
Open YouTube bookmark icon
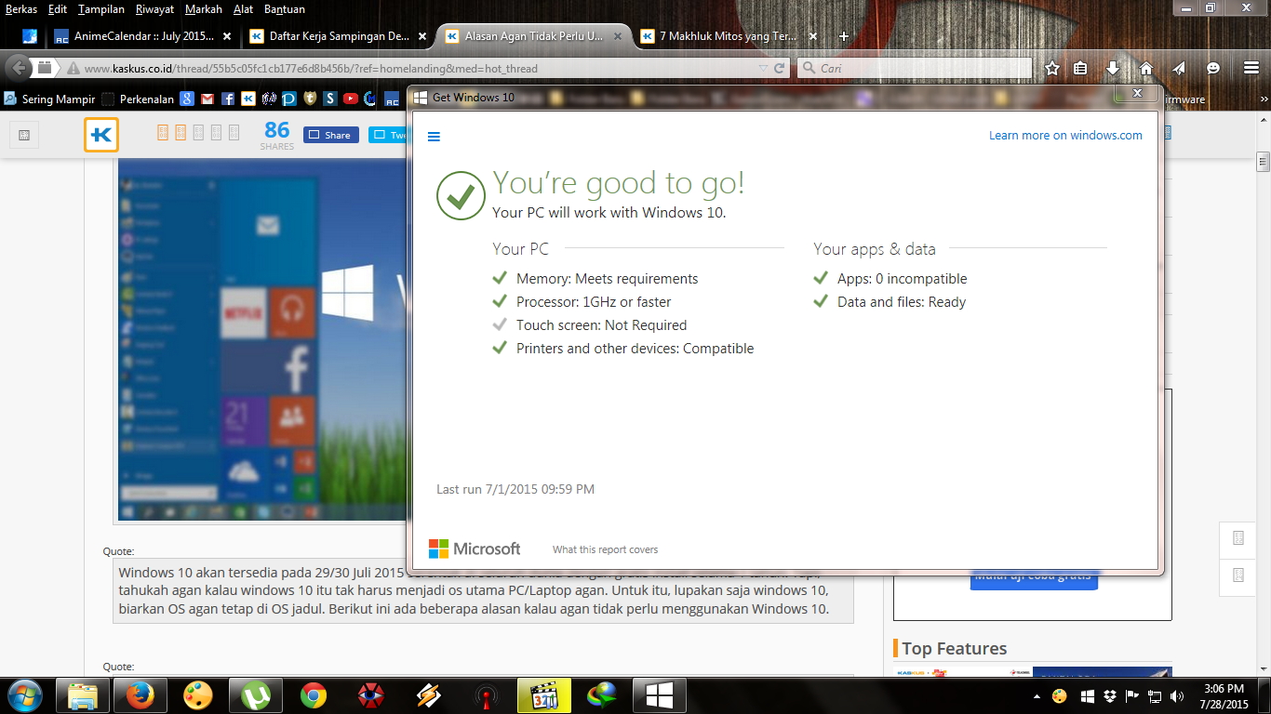click(351, 99)
